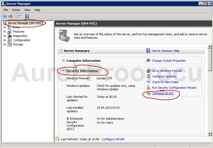
Task: Expand the Diagnostics tree node
Action: pyautogui.click(x=5, y=36)
